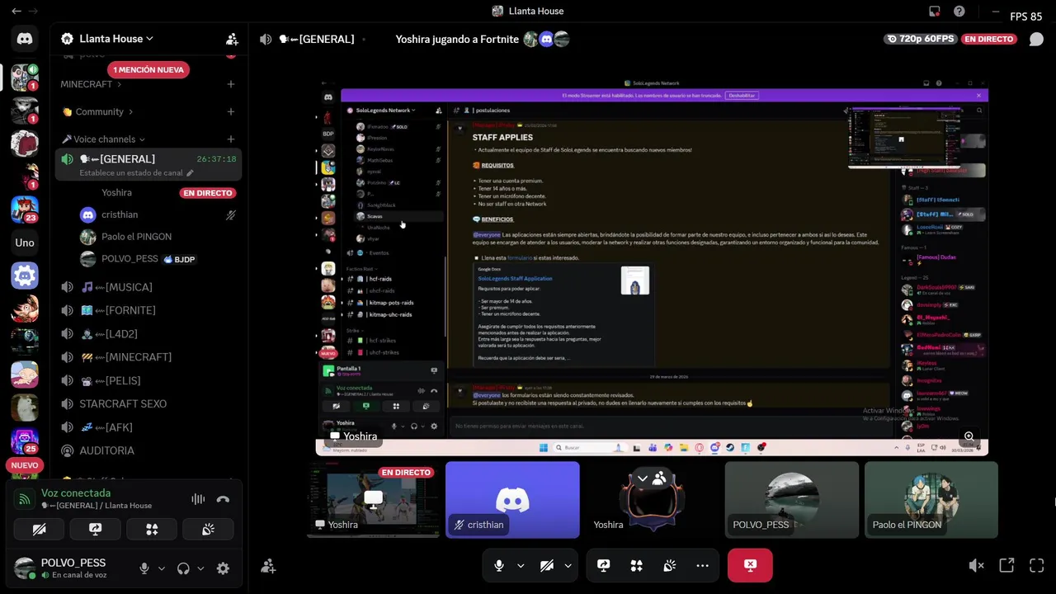Open Discord home direct messages icon
1056x594 pixels.
tap(25, 39)
